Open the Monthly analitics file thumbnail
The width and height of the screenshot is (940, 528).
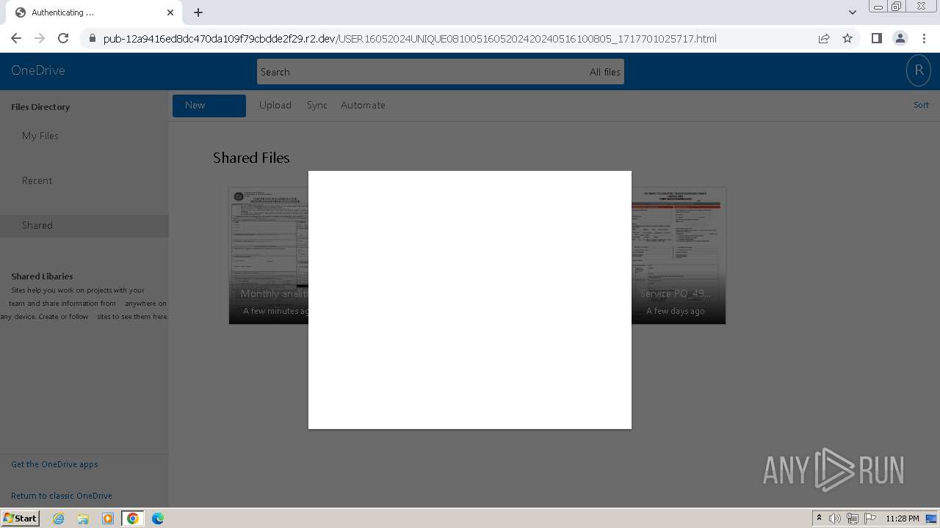click(x=269, y=255)
